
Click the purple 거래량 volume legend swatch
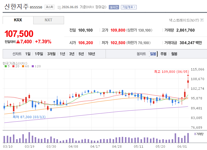195,134
